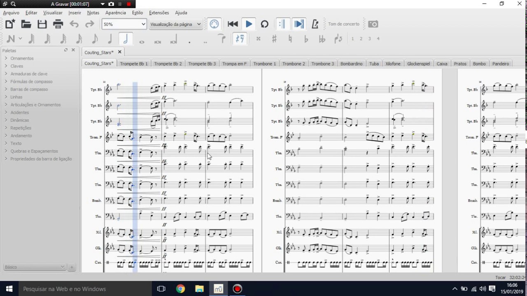This screenshot has width=527, height=296.
Task: Apply a natural accidental
Action: click(290, 39)
